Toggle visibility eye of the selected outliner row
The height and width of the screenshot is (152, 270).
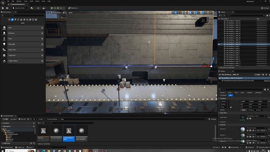point(219,44)
